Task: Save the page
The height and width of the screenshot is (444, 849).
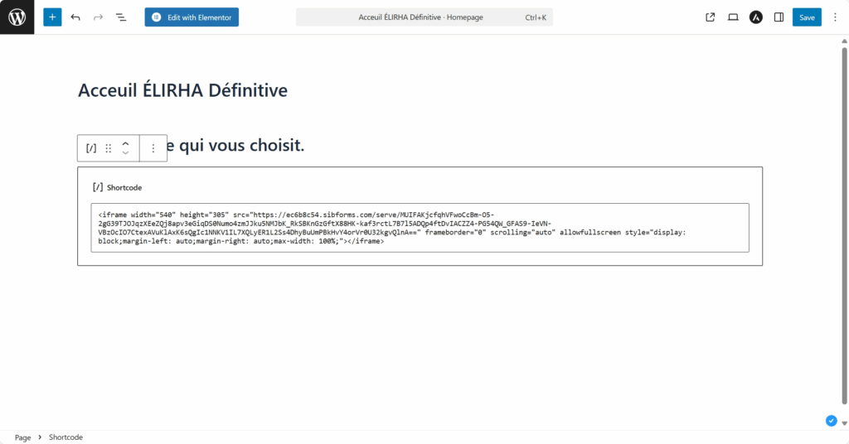Action: [x=807, y=17]
